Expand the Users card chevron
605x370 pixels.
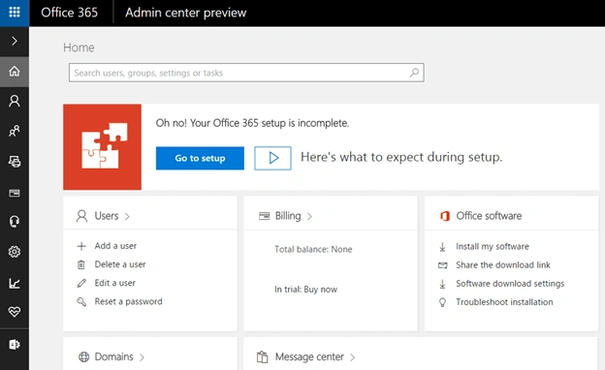click(127, 217)
